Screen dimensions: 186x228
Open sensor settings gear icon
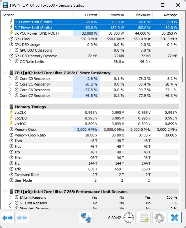click(159, 218)
